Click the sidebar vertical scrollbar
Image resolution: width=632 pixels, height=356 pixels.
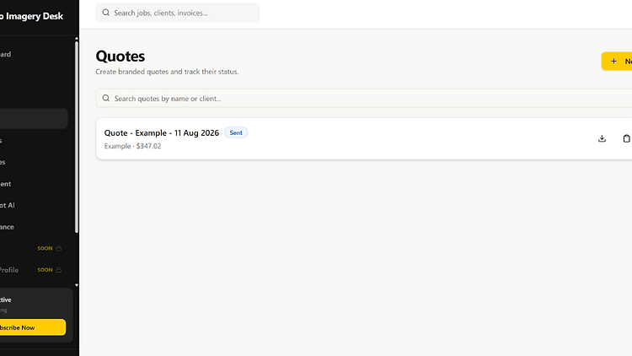(x=77, y=138)
